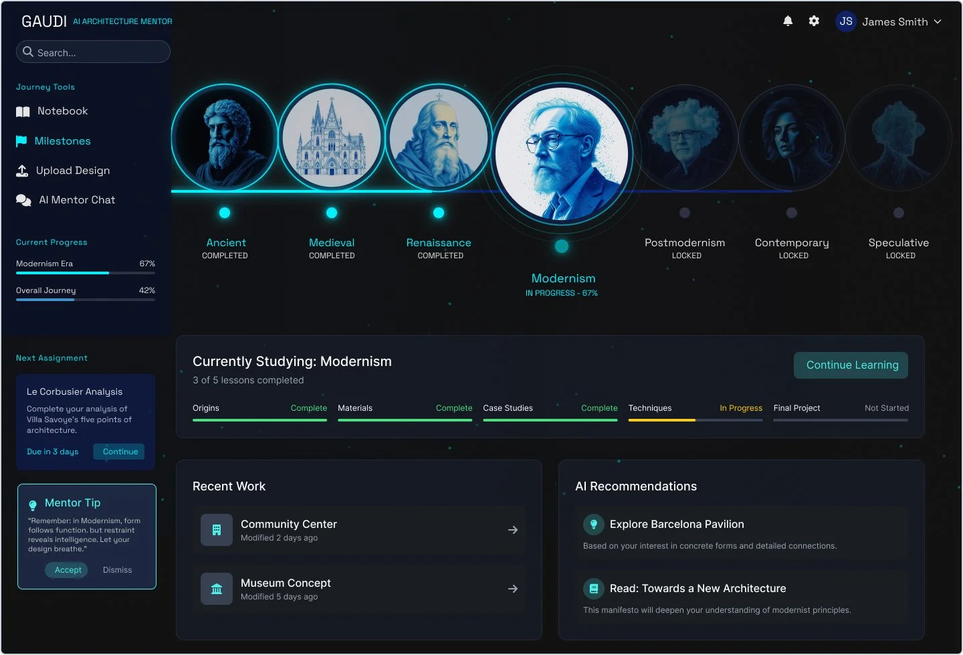Click the Ancient timeline dot
Viewport: 963px width, 655px height.
pyautogui.click(x=225, y=213)
